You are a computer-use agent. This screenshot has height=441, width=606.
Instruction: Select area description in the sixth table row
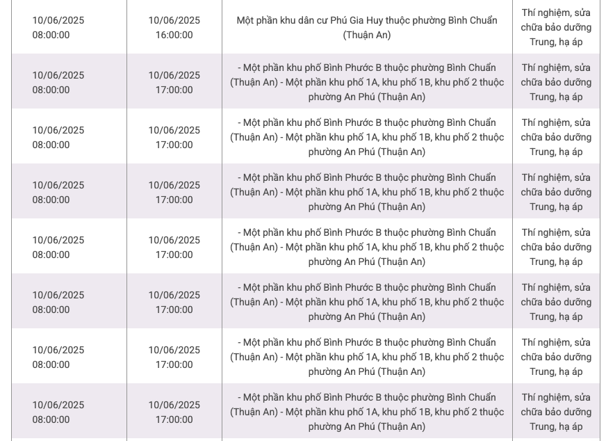pos(367,302)
